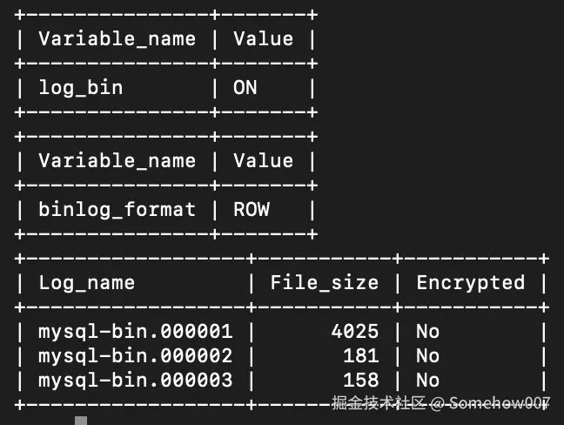Click the 掘金技术社区 @Somehow007 watermark
The image size is (564, 425).
(440, 403)
